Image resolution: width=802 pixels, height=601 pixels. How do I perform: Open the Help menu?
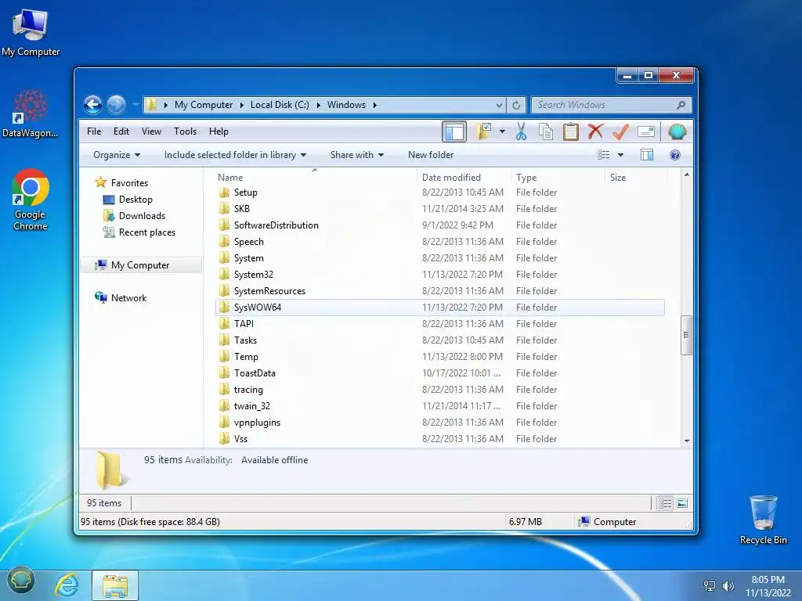[x=219, y=131]
